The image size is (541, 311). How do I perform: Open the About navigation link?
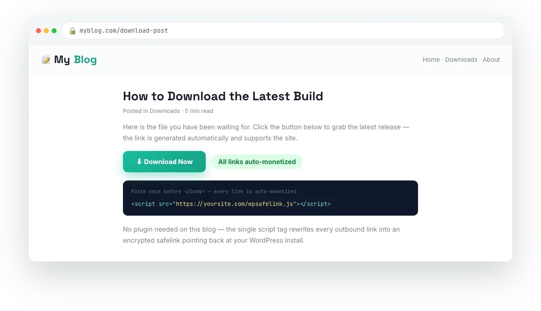click(491, 60)
